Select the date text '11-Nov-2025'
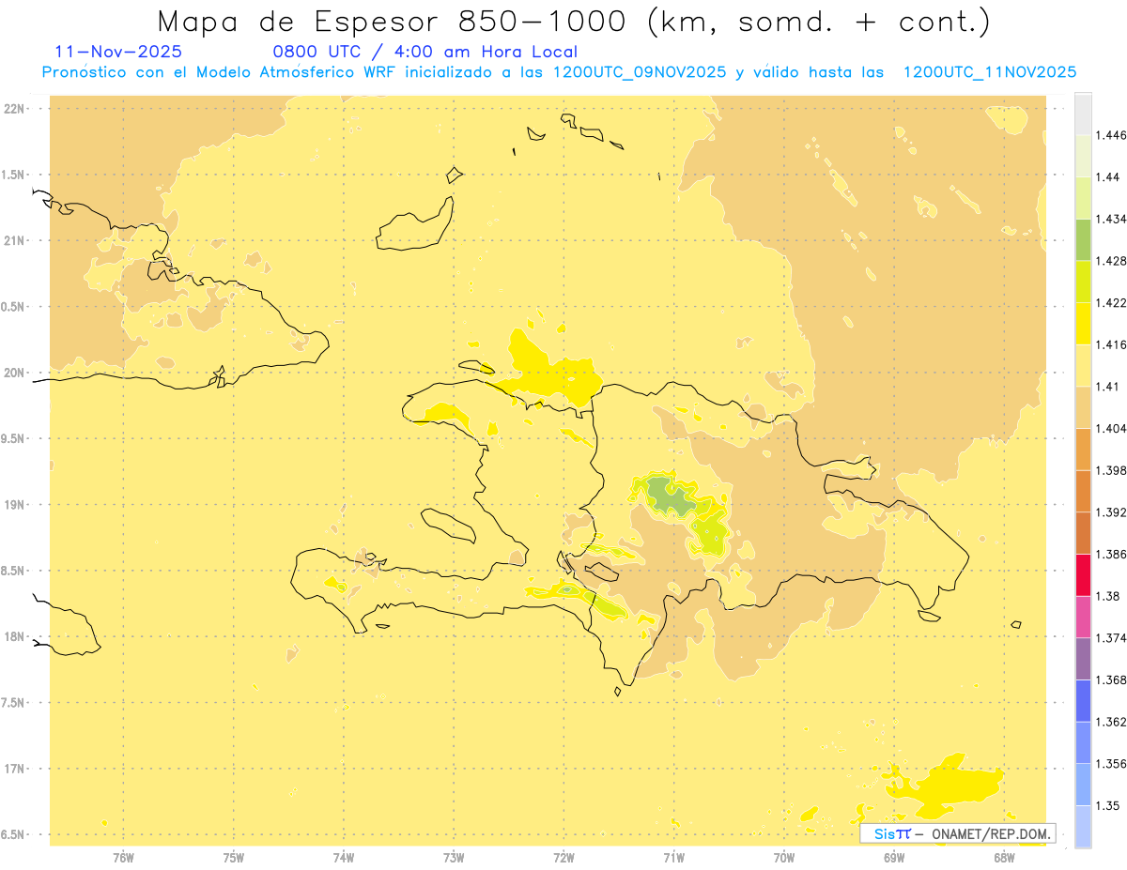 point(118,52)
